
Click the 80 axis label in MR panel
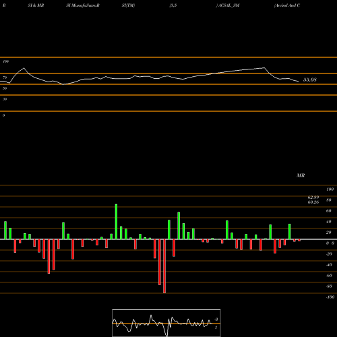click(328, 200)
